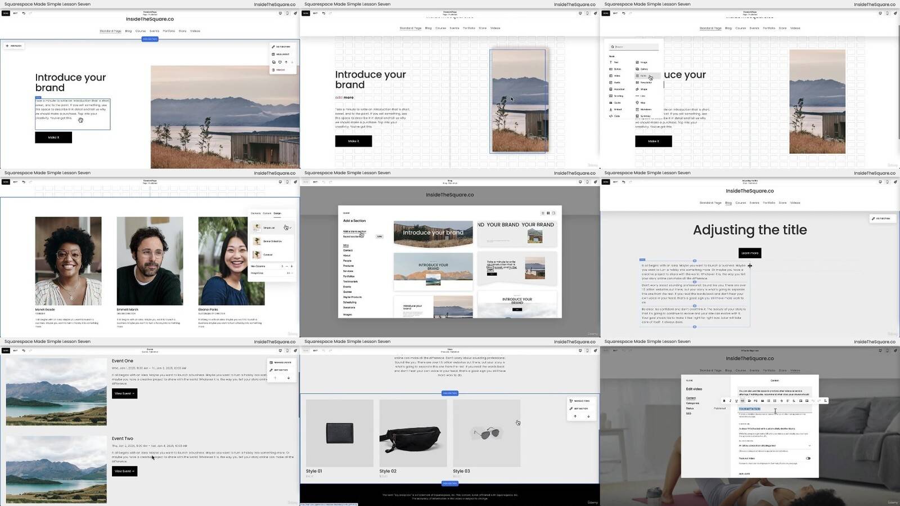Click Add a blank section link
This screenshot has height=506, width=900.
pos(354,231)
